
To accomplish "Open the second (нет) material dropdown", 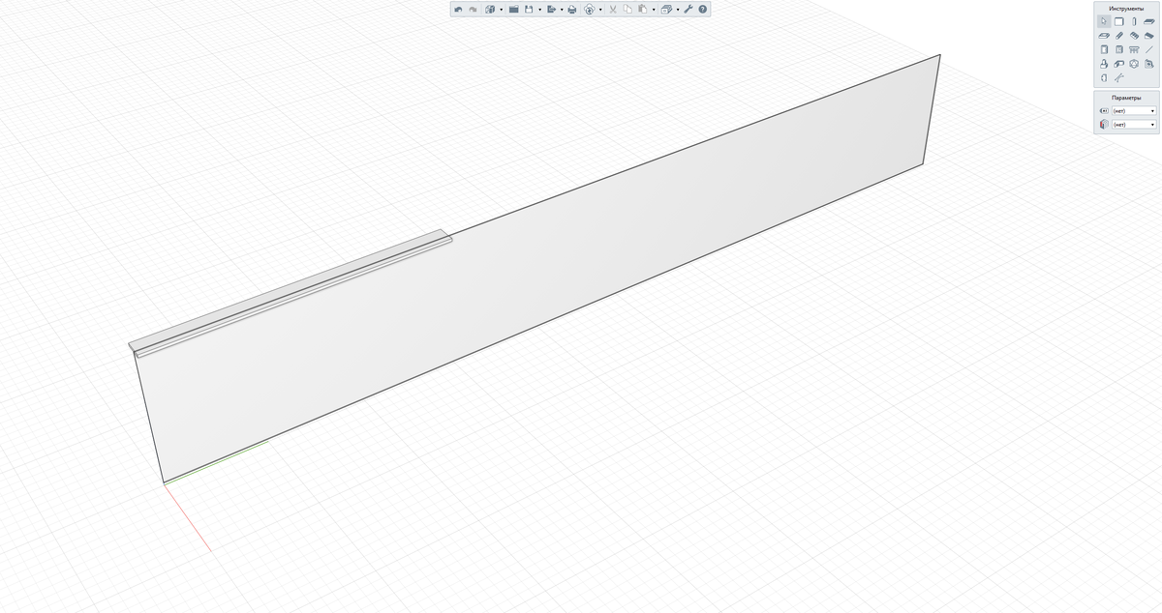I will point(1134,125).
